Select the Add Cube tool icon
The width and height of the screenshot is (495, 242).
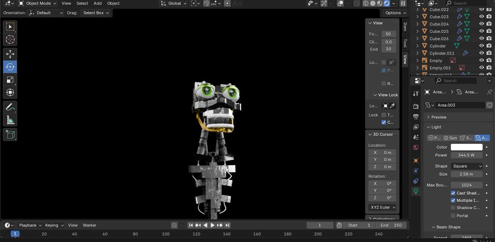point(10,135)
